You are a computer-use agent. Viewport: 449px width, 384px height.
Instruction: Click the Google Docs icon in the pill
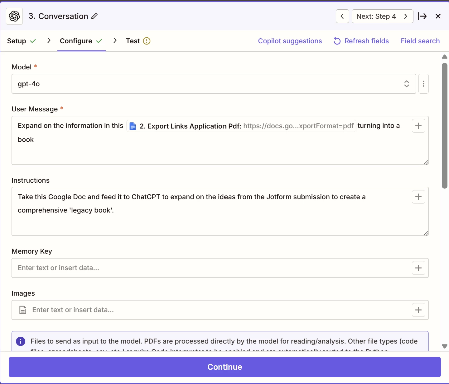[x=133, y=126]
